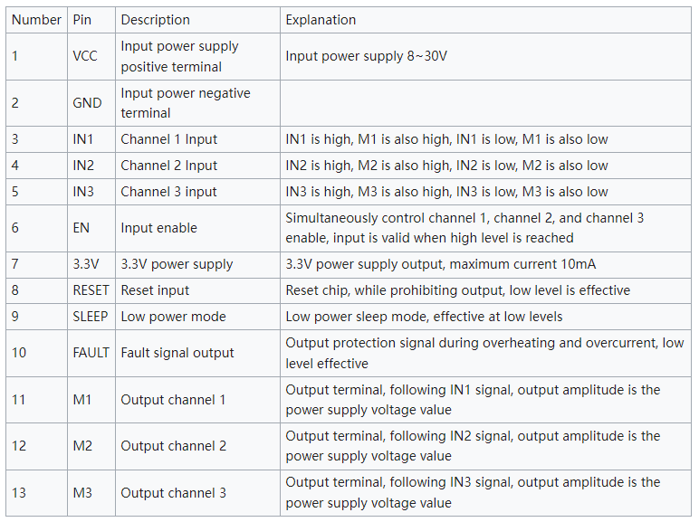Select the Explanation header cell
Screen dimensions: 699x522
point(485,20)
